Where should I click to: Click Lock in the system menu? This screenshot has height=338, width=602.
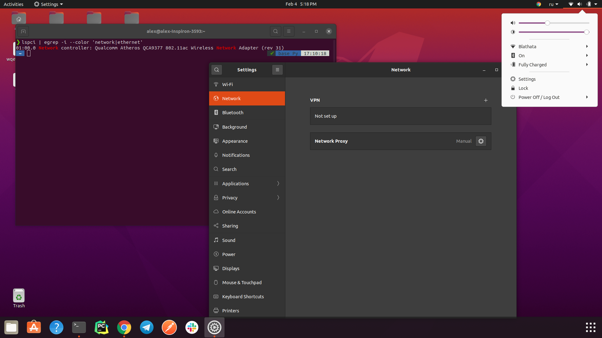(x=550, y=88)
